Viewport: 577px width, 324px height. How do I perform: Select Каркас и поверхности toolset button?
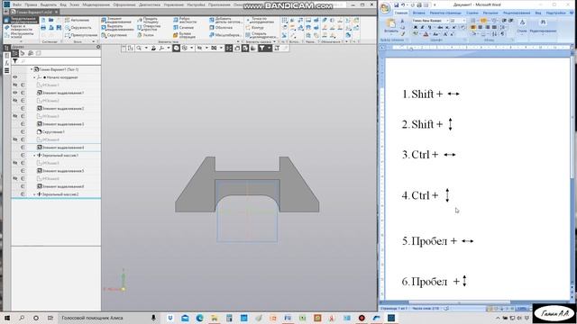21,28
